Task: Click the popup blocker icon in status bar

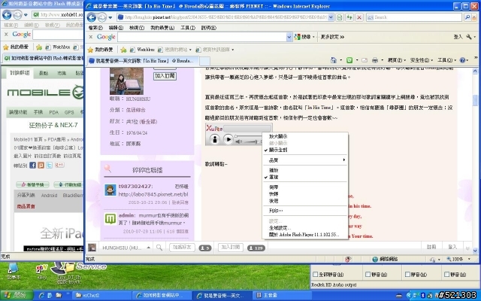Action: 348,259
